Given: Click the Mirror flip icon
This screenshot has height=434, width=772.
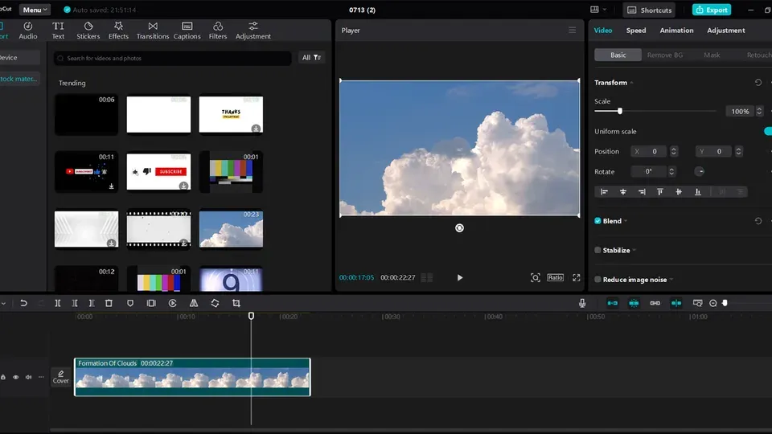Looking at the screenshot, I should [194, 303].
